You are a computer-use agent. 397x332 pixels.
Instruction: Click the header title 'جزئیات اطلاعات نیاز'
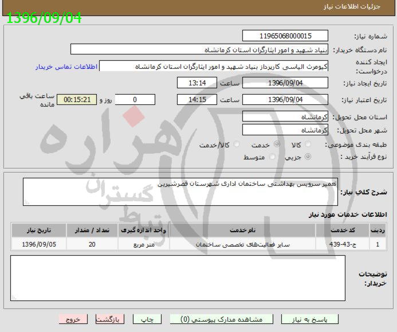(x=352, y=6)
